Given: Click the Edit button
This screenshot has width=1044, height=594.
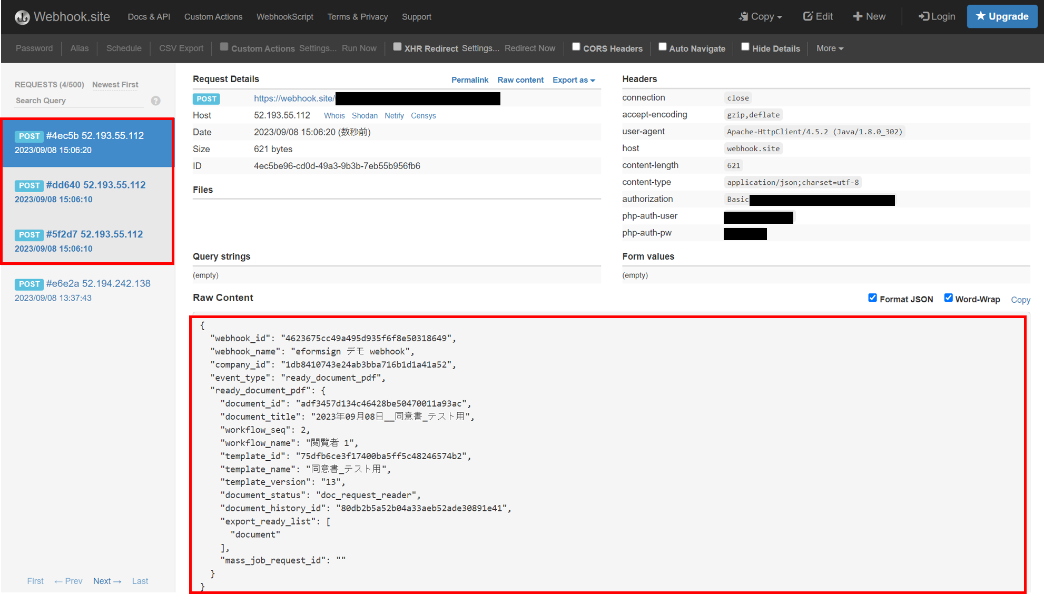Looking at the screenshot, I should (x=818, y=17).
